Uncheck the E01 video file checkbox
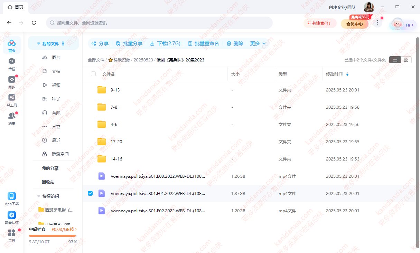The width and height of the screenshot is (420, 253). click(90, 193)
